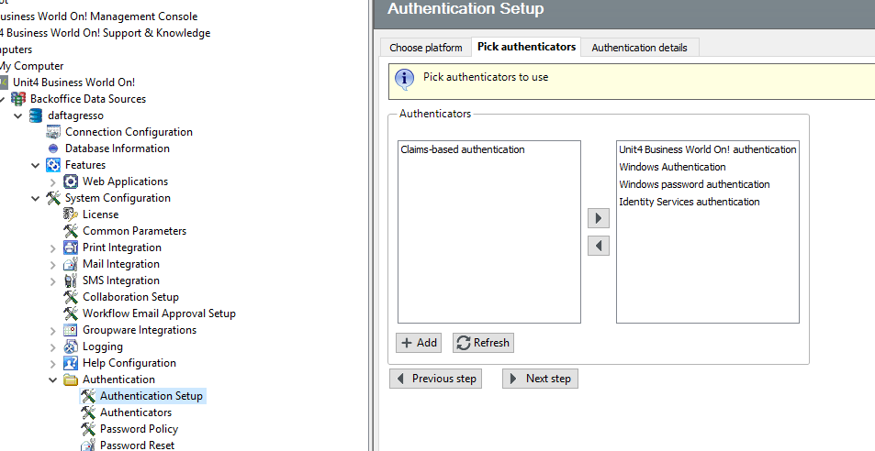
Task: Click the Web Applications icon
Action: 71,181
